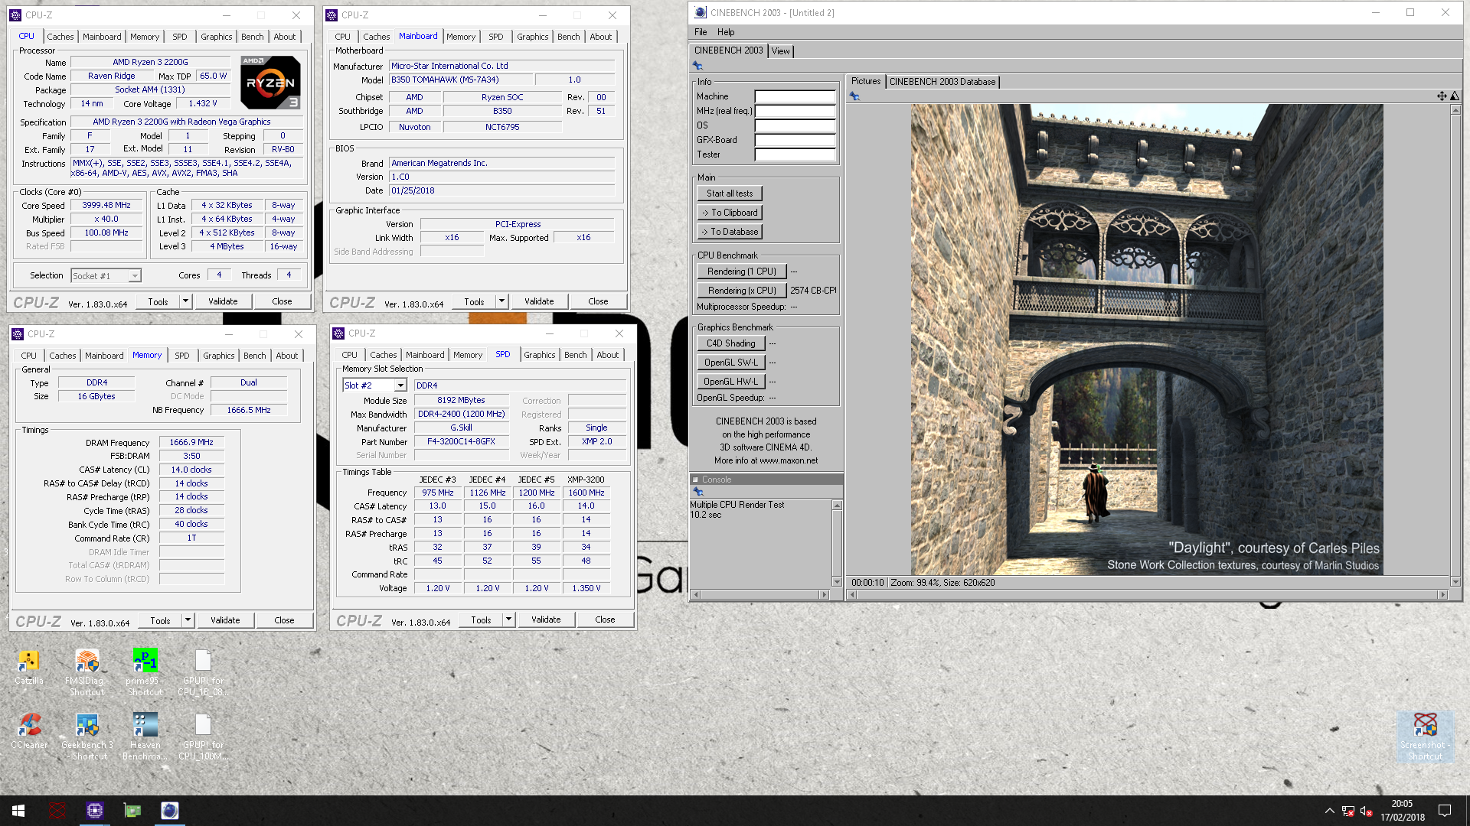Open Windows Start menu
Viewport: 1470px width, 826px height.
pyautogui.click(x=18, y=811)
